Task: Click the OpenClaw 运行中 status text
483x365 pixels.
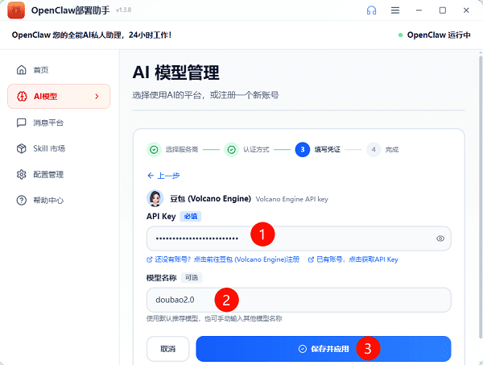Action: 439,35
